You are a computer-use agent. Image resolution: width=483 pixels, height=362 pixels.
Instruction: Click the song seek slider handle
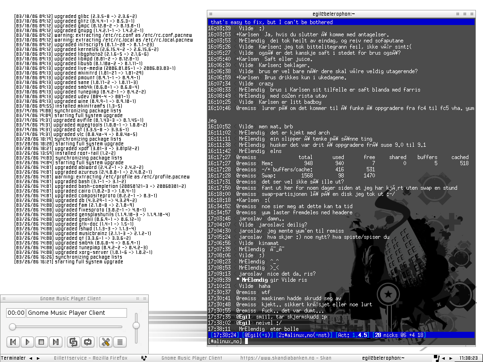(x=12, y=327)
